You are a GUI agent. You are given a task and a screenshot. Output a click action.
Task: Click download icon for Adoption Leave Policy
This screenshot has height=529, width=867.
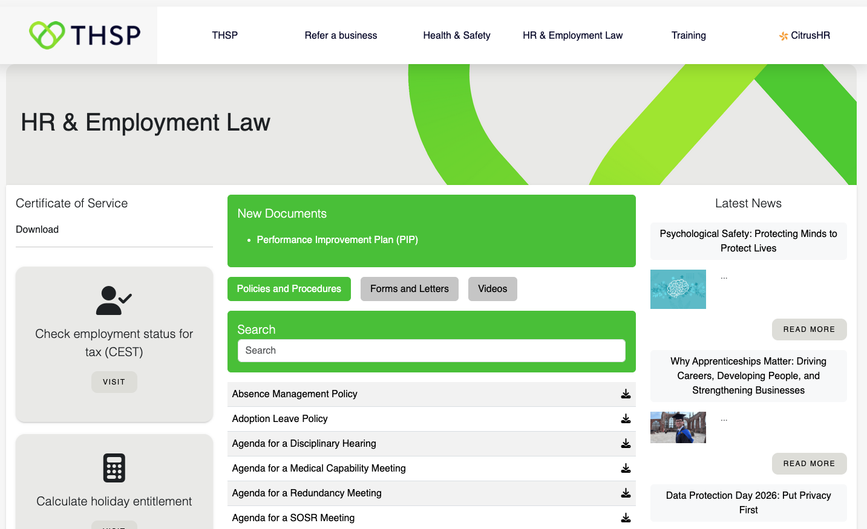tap(626, 419)
